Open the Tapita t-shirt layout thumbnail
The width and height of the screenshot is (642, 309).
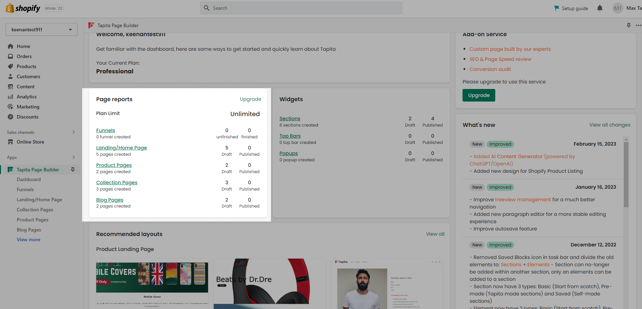[387, 283]
